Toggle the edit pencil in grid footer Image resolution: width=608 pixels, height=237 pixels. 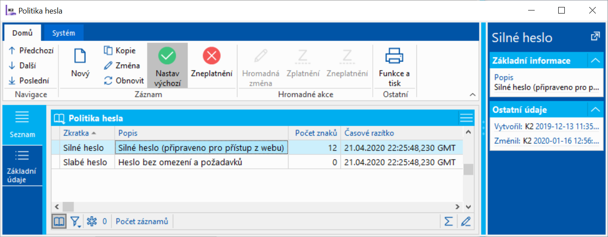click(x=466, y=222)
